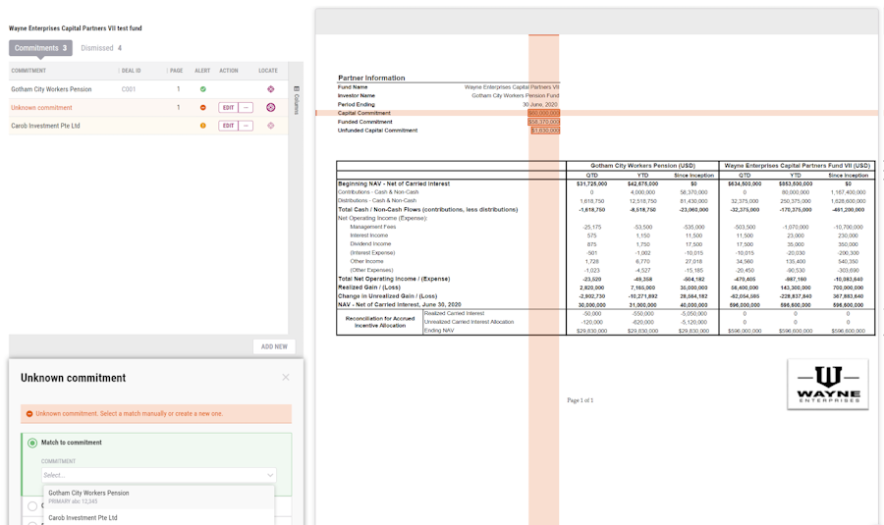Image resolution: width=884 pixels, height=525 pixels.
Task: Open the Columns side panel
Action: pos(297,100)
